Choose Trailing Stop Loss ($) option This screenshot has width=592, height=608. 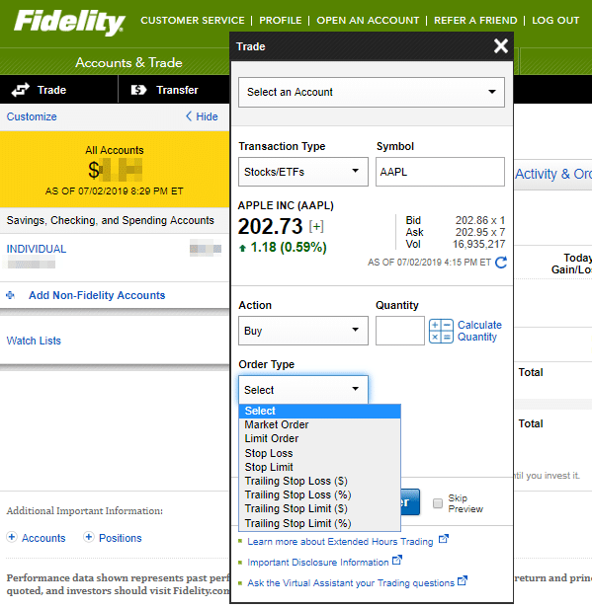point(320,482)
